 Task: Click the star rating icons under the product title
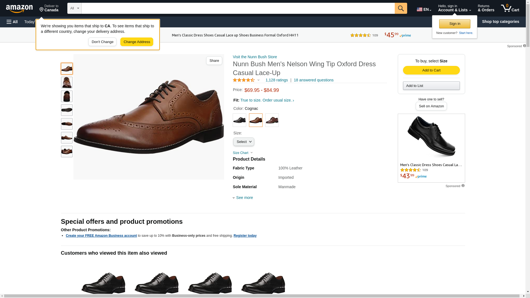(x=244, y=80)
